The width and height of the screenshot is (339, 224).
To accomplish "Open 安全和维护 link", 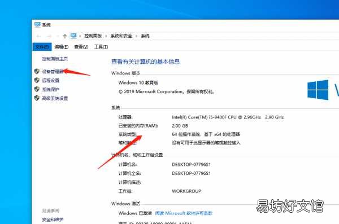I will 53,219.
